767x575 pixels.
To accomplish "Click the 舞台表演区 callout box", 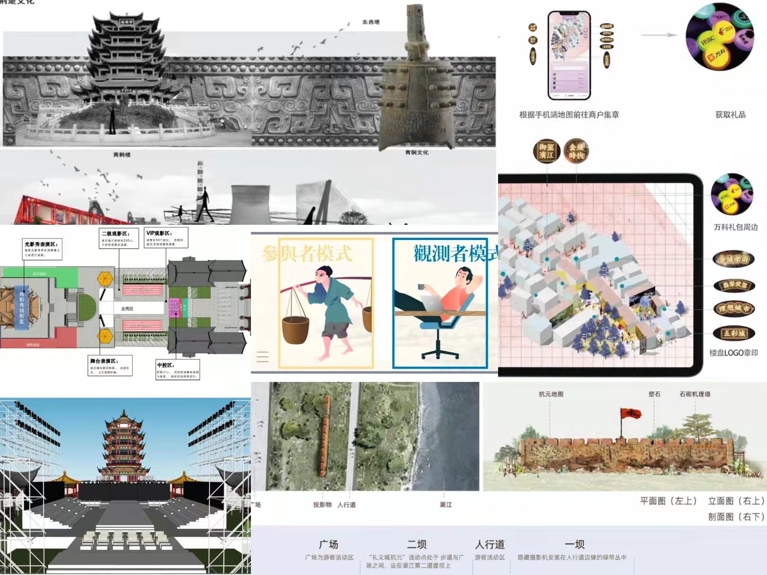I will click(x=110, y=366).
